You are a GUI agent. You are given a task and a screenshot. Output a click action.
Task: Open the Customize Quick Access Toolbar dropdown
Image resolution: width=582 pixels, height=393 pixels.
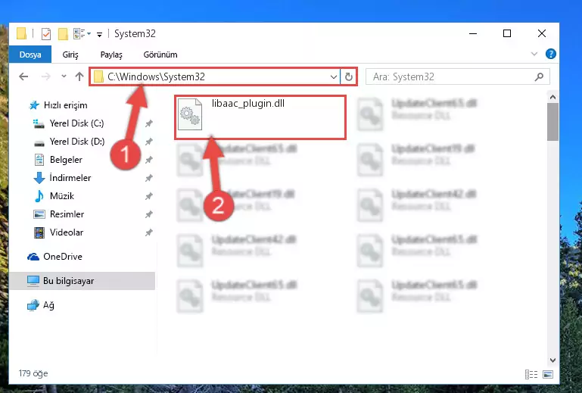pyautogui.click(x=99, y=34)
